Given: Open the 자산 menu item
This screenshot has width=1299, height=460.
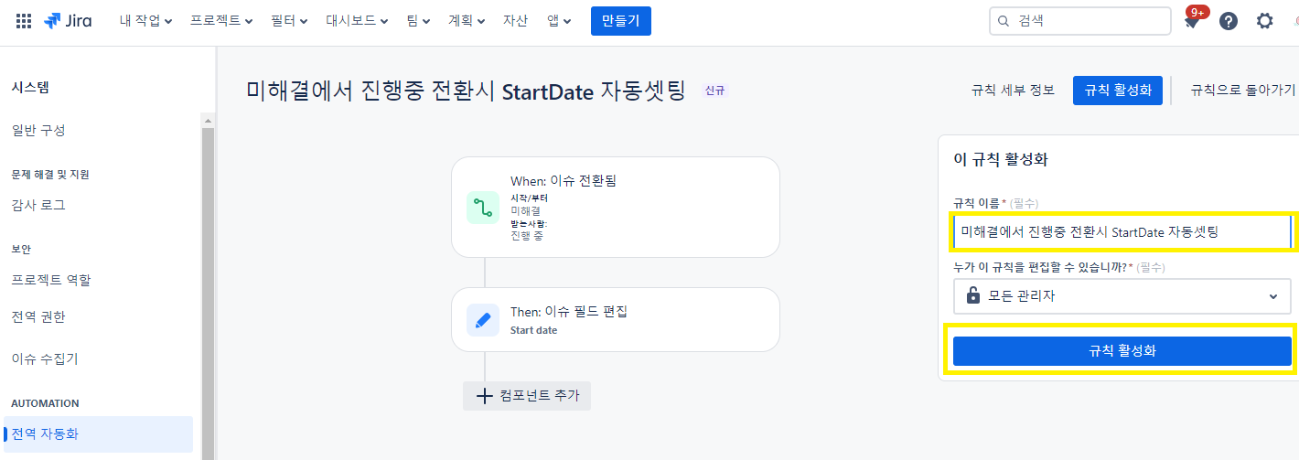Looking at the screenshot, I should (x=515, y=21).
